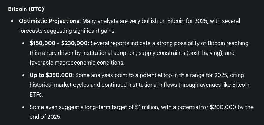The image size is (264, 125).
Task: Click the Up to $250,000 bold text
Action: click(52, 75)
